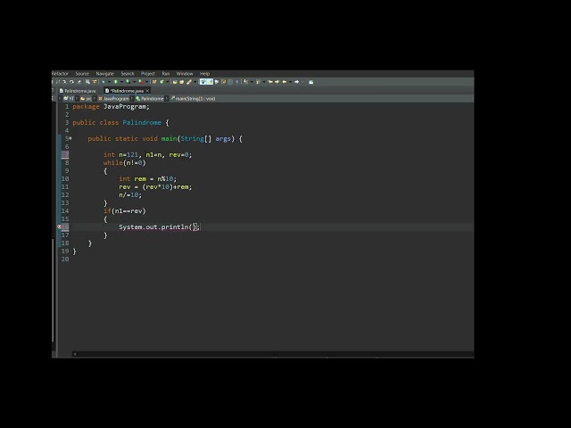Select main(String[]) method in breadcrumb
This screenshot has height=428, width=571.
[193, 99]
